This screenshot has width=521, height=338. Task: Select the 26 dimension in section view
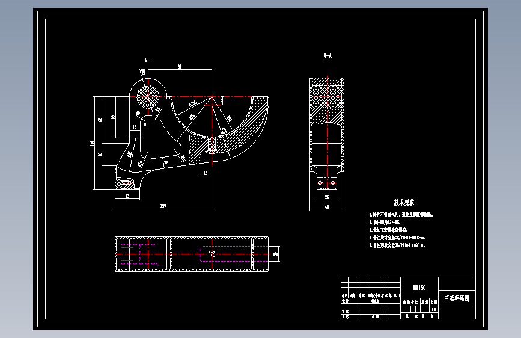click(x=327, y=197)
